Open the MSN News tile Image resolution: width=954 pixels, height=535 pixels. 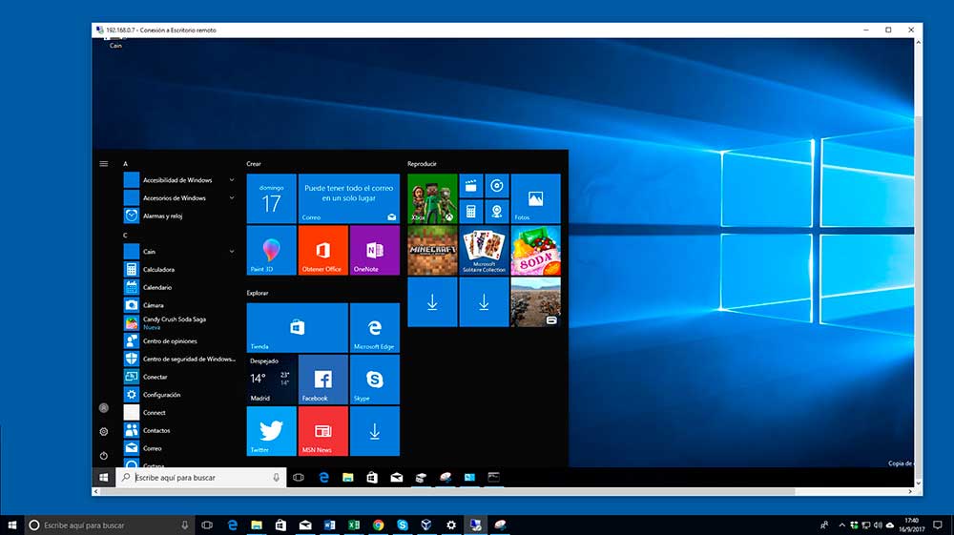[323, 431]
